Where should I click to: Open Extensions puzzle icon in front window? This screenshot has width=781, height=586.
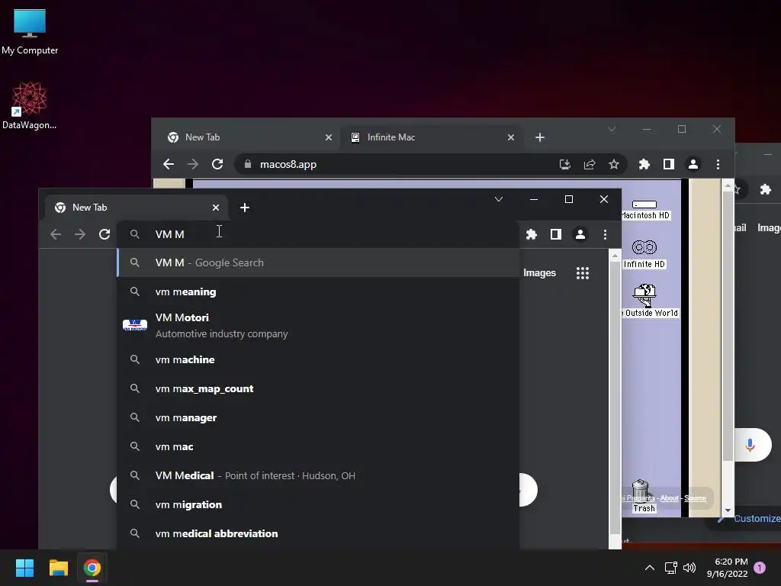[x=532, y=234]
